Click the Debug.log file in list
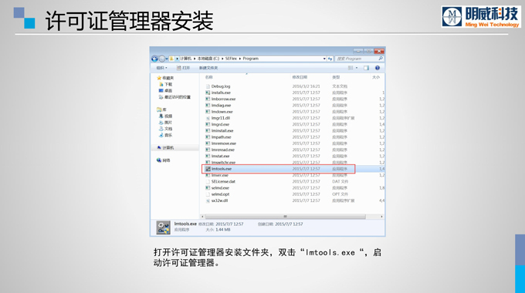Viewport: 525px width, 293px height. pyautogui.click(x=221, y=86)
